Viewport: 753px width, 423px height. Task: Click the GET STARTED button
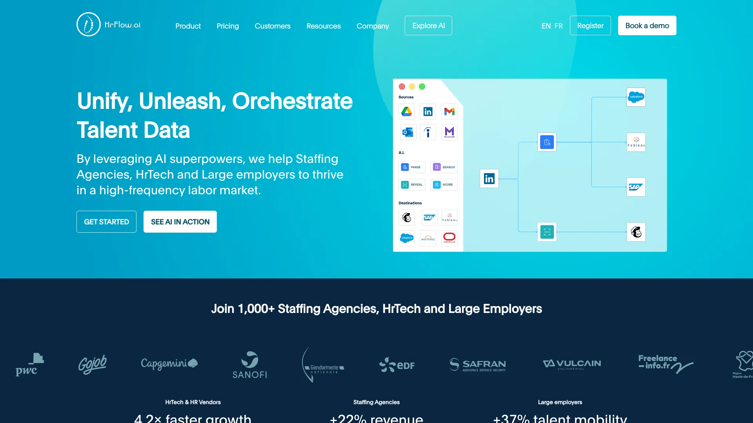(x=107, y=221)
